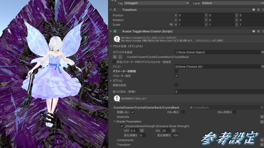Click the Transform component axes icon
The image size is (264, 148).
[115, 10]
